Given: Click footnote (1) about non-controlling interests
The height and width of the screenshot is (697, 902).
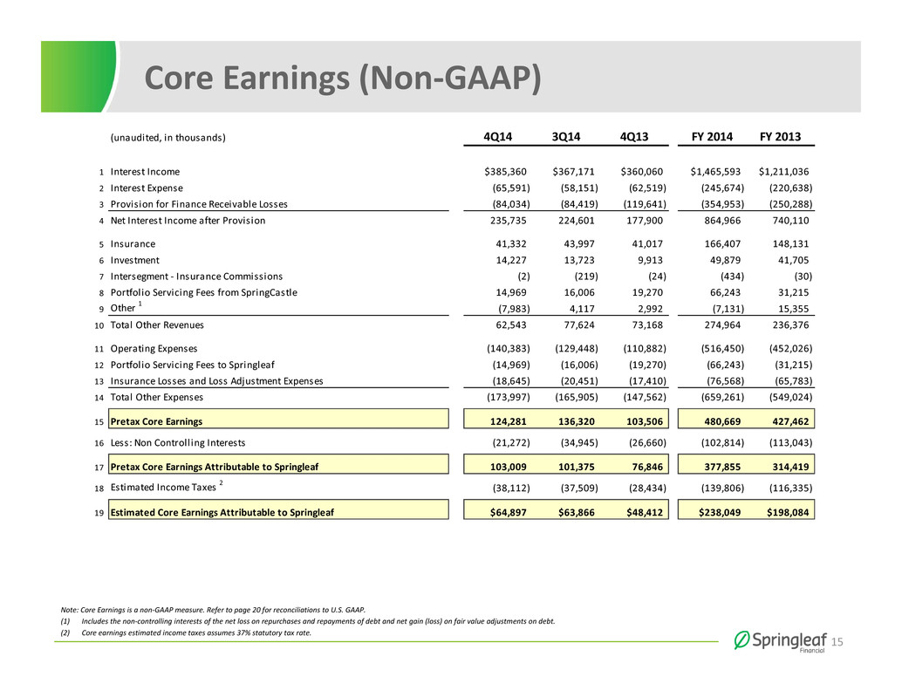Looking at the screenshot, I should [308, 621].
